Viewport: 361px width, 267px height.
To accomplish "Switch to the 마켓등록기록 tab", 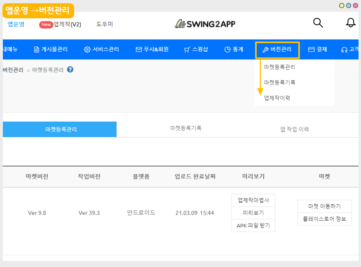I will (x=186, y=128).
